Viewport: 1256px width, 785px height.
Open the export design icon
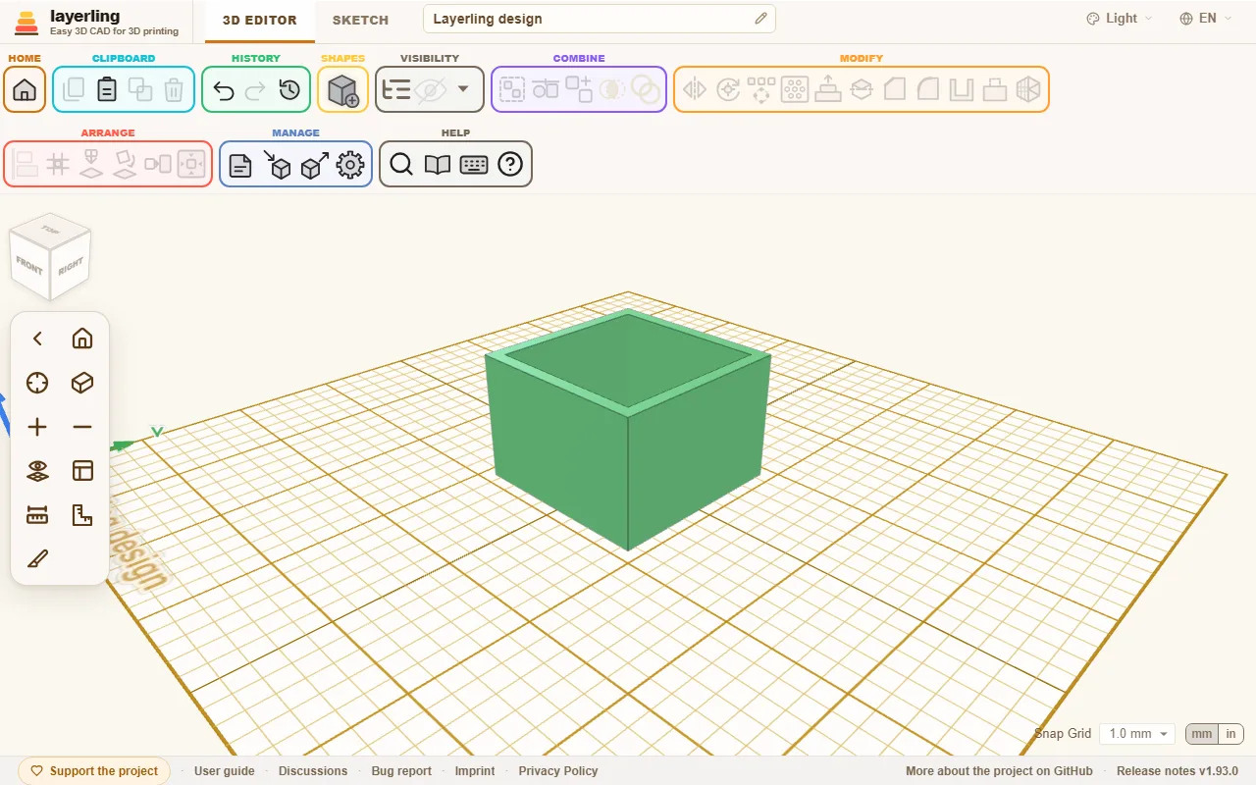point(315,165)
